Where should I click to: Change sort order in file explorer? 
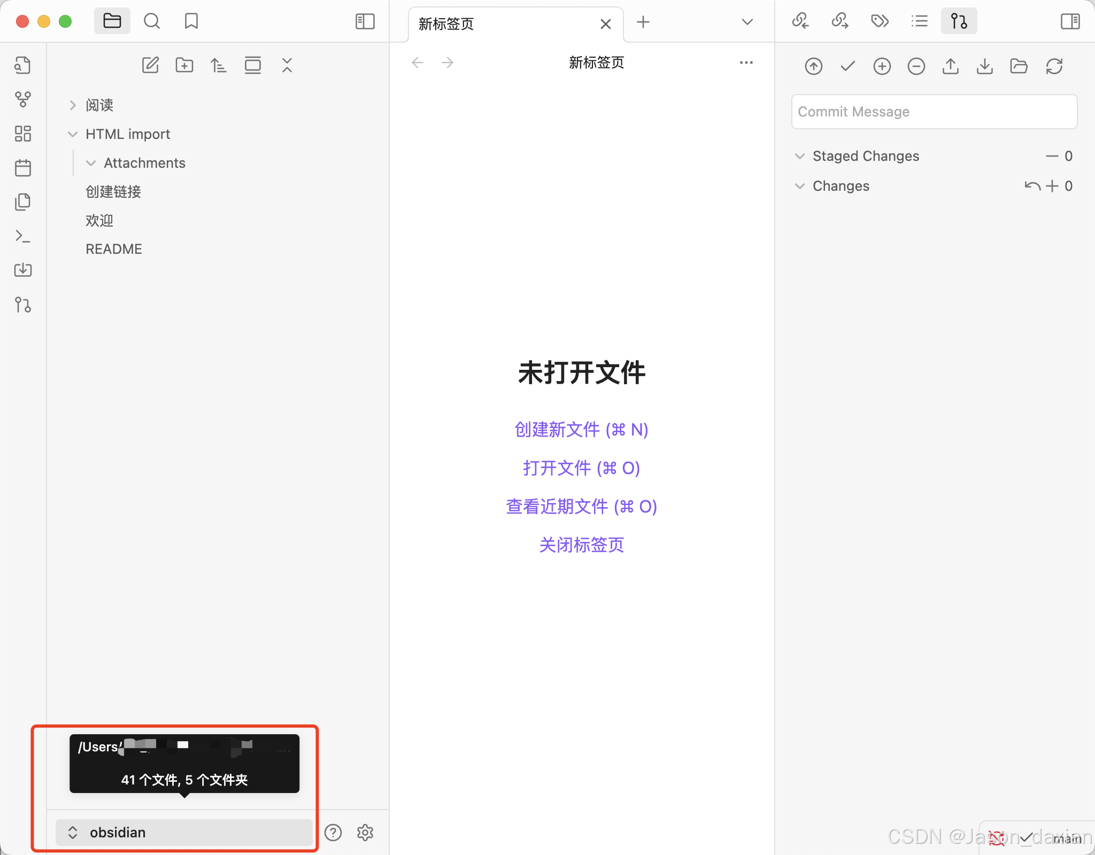point(219,66)
